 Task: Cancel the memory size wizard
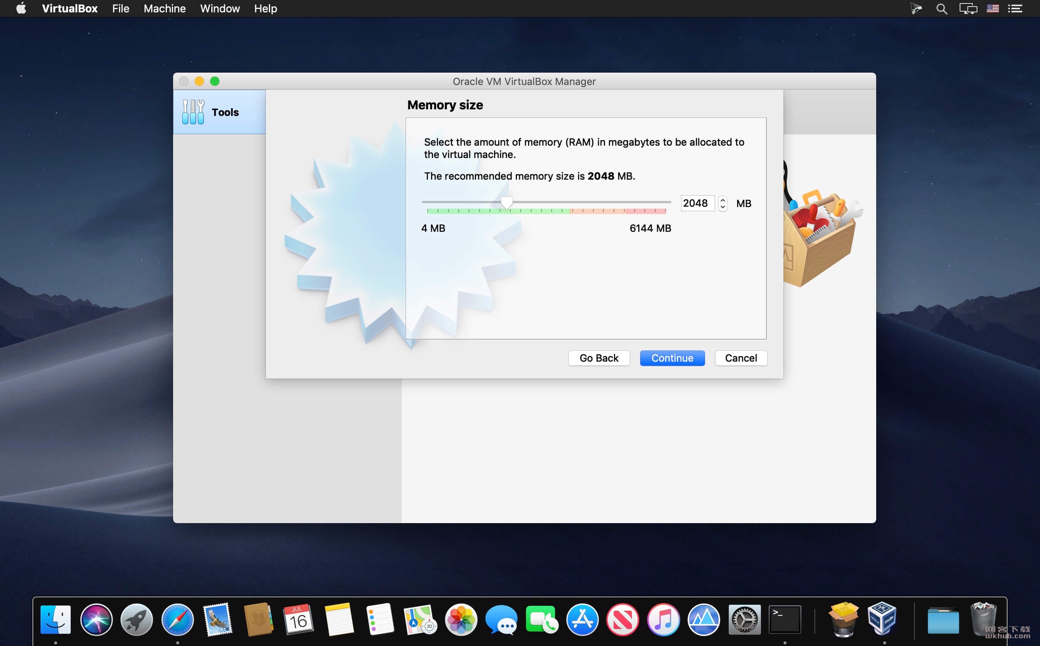point(741,358)
